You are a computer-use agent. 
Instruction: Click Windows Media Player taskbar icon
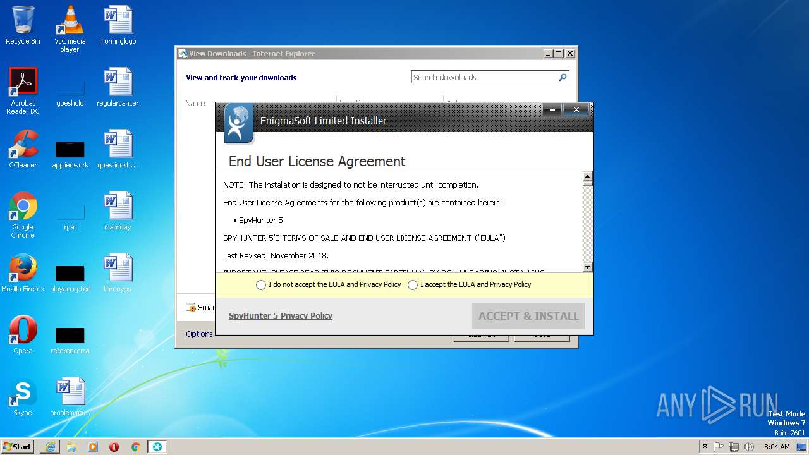[x=93, y=447]
